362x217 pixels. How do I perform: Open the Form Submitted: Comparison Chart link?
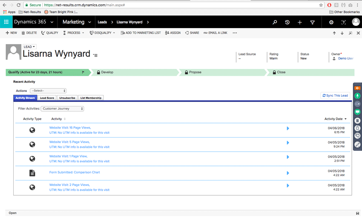[x=75, y=172]
